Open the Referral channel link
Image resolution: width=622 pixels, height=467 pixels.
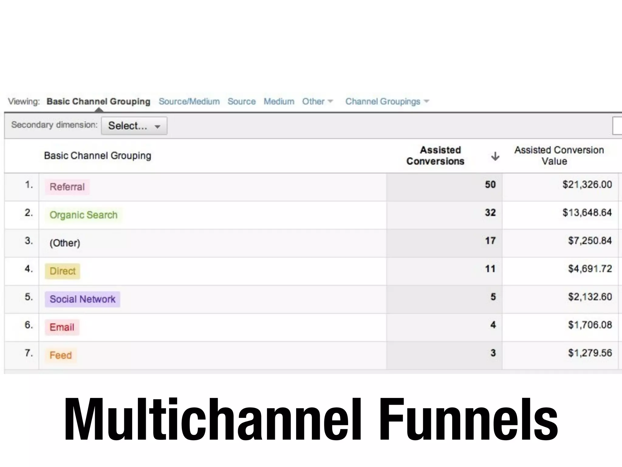coord(67,187)
